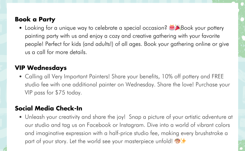This screenshot has width=245, height=151.
Task: Click the artist palette emoji
Action: tap(177, 141)
